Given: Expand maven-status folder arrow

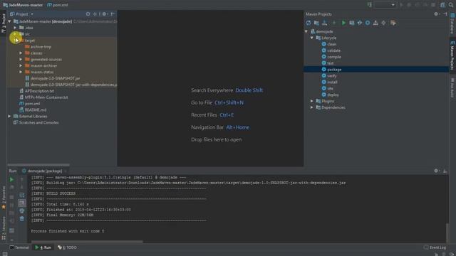Looking at the screenshot, I should point(21,72).
